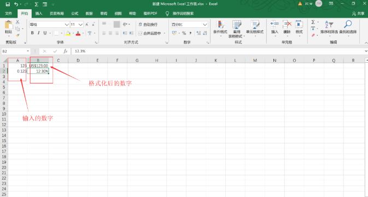Toggle right text alignment
This screenshot has width=368, height=197.
tap(116, 33)
